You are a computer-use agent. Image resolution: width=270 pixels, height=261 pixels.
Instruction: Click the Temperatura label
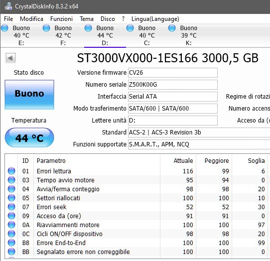click(x=29, y=121)
